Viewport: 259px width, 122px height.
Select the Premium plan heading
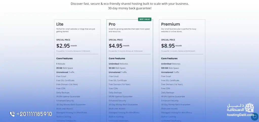tap(170, 24)
